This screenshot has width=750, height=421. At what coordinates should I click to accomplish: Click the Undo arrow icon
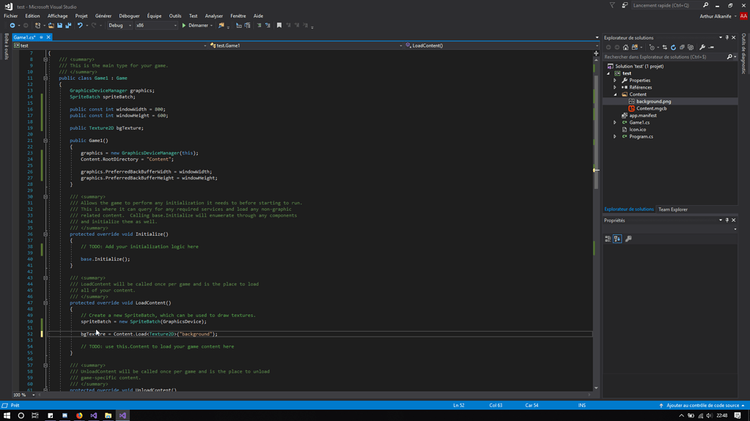(80, 26)
